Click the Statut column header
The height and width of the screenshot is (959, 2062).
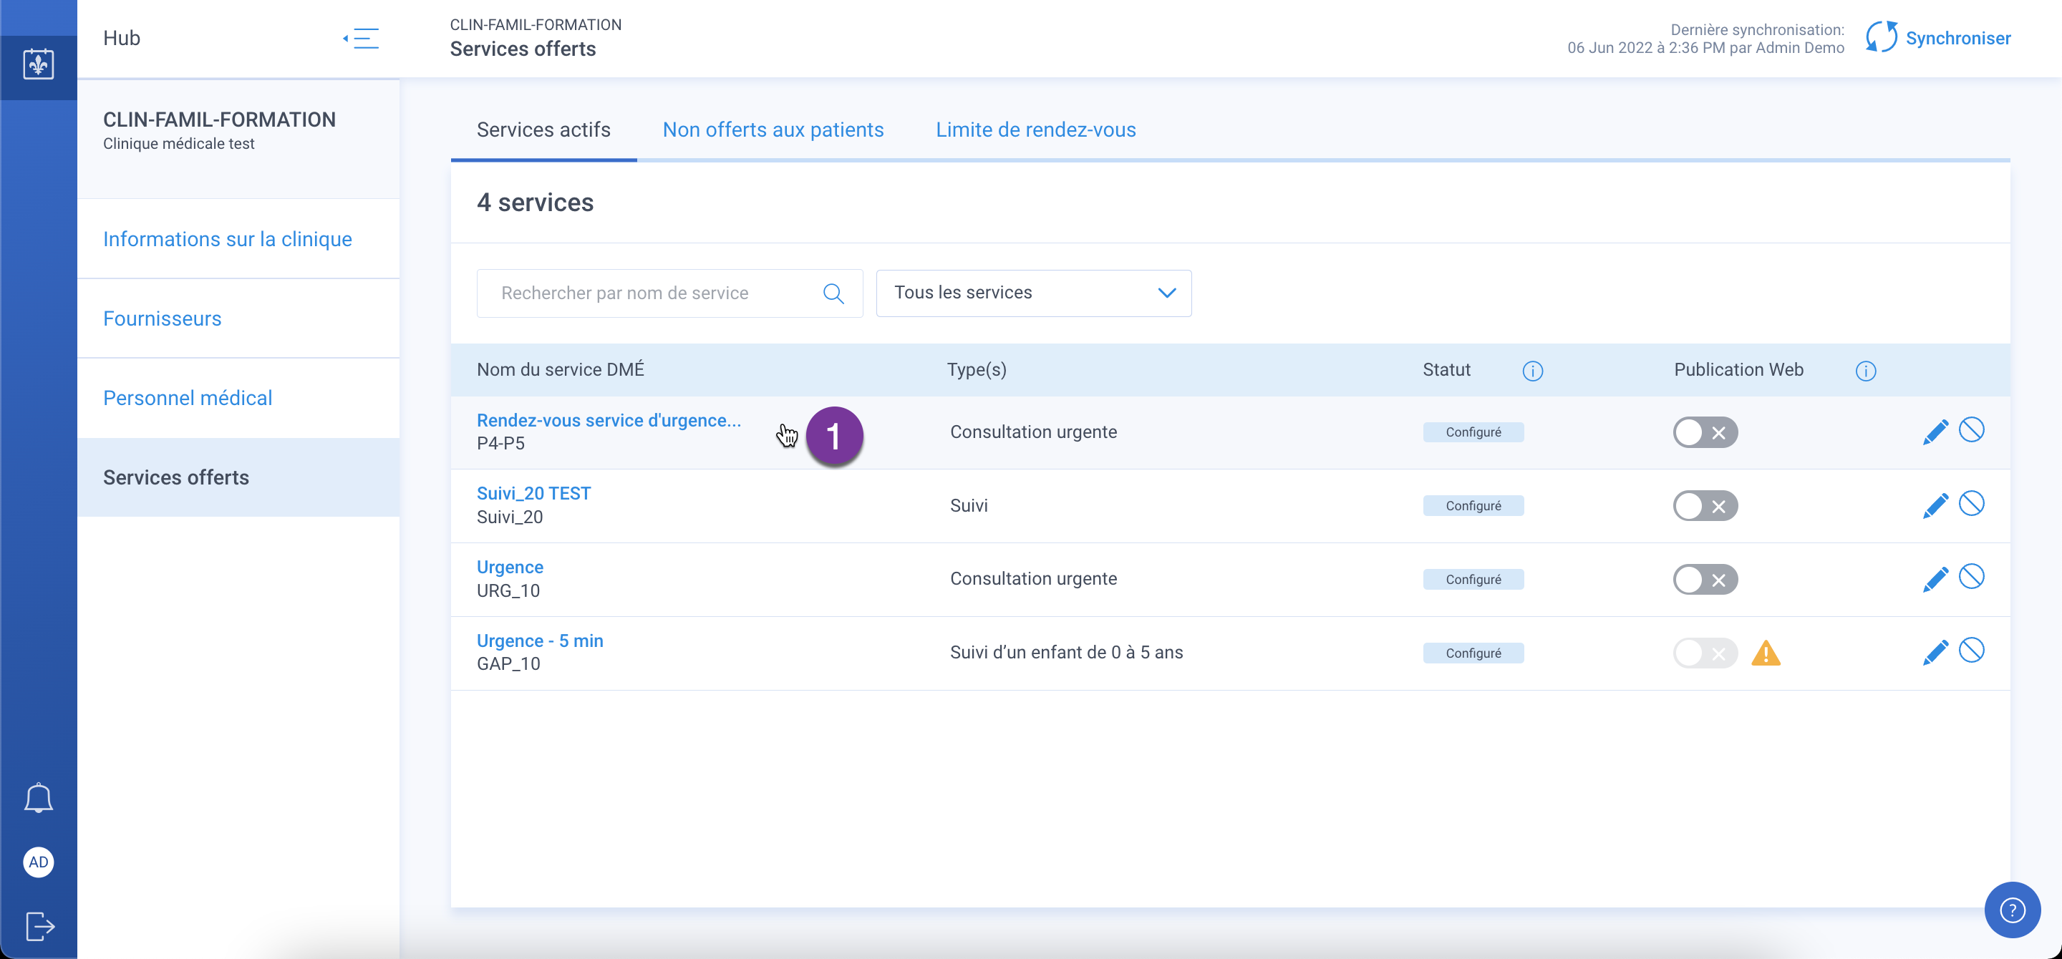pyautogui.click(x=1446, y=369)
